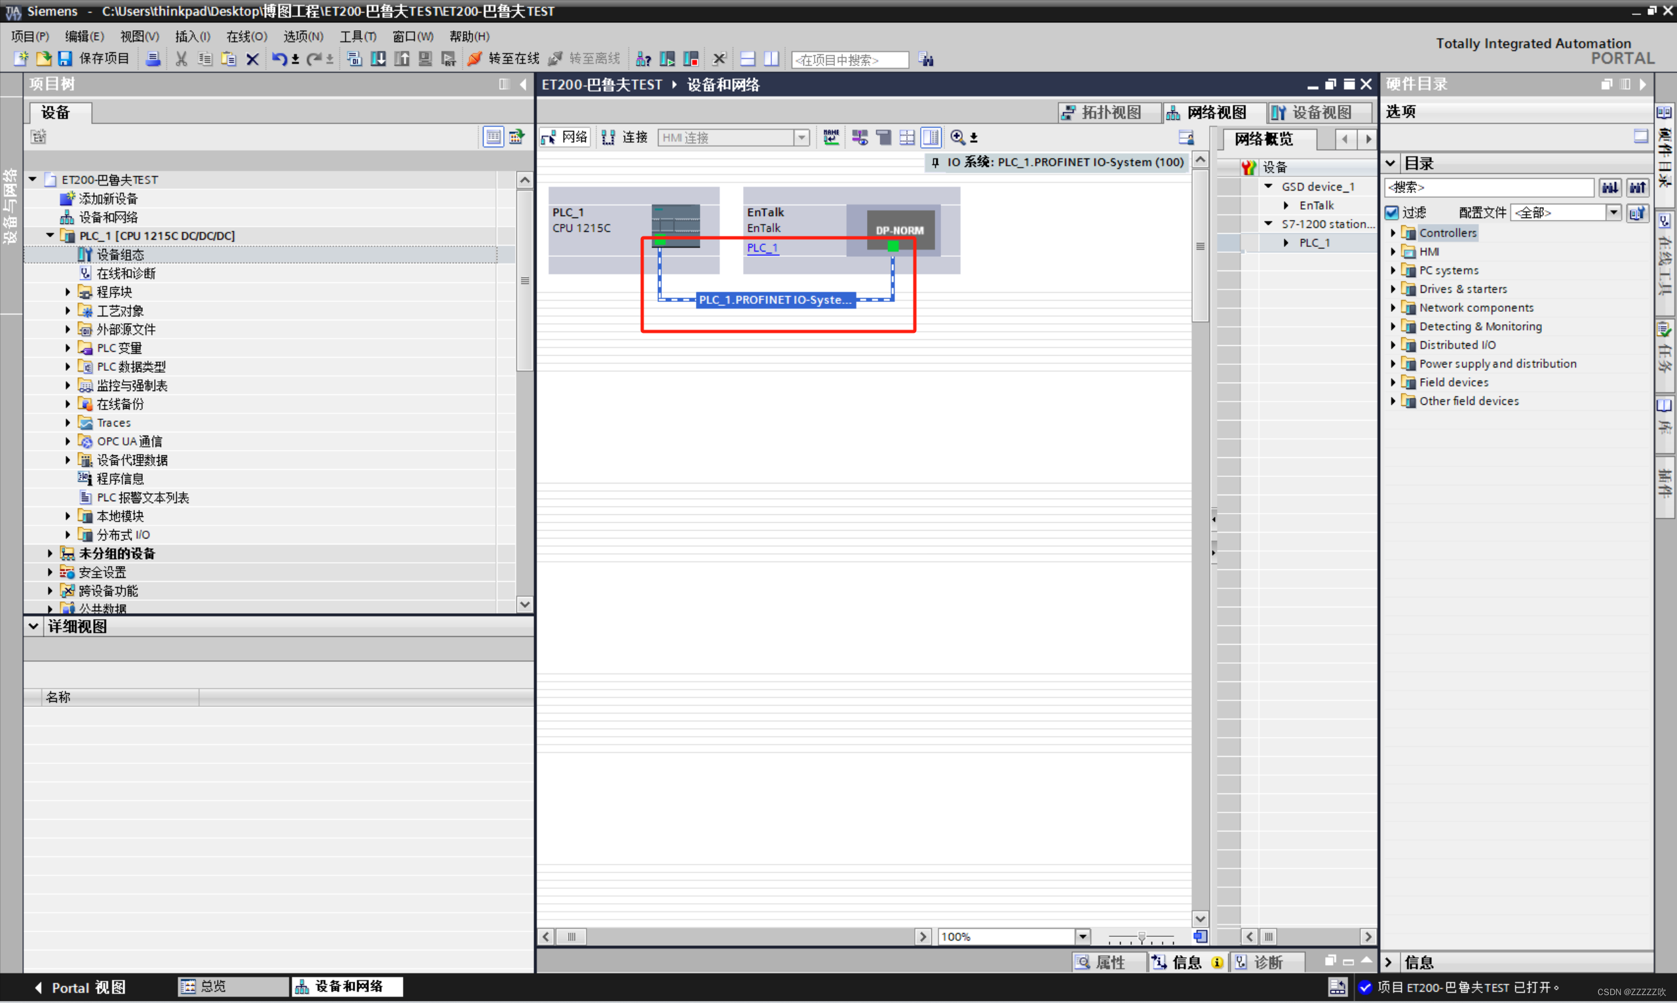Screen dimensions: 1677x1003
Task: Stop CPU icon in toolbar
Action: click(691, 60)
